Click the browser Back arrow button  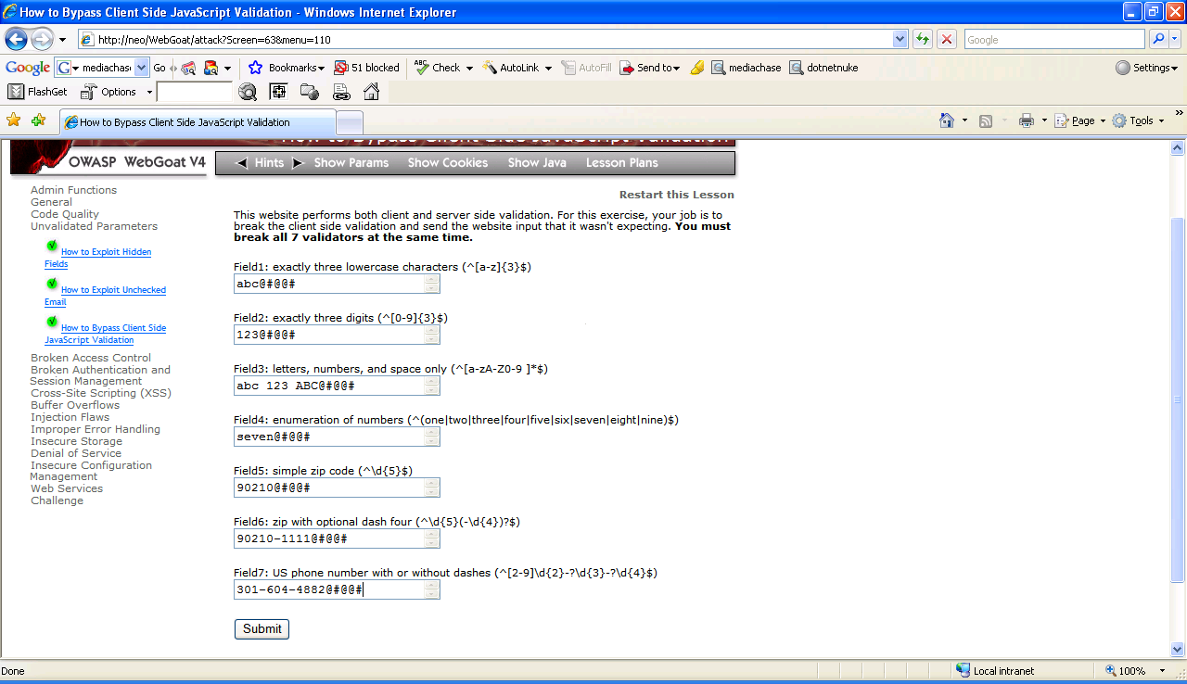[17, 40]
